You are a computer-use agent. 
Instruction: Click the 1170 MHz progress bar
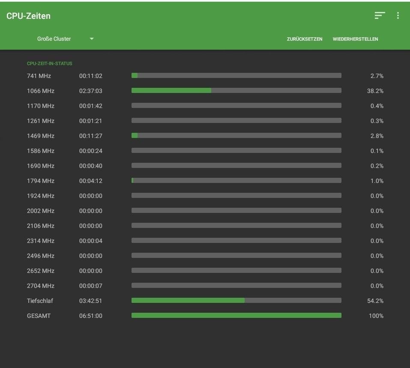[x=236, y=105]
